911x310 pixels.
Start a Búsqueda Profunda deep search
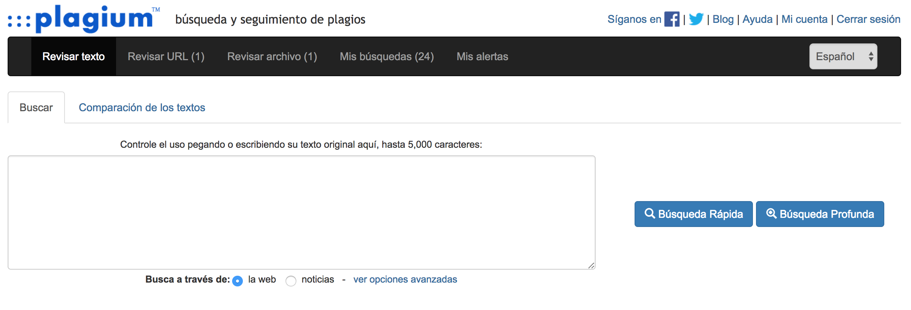click(820, 214)
